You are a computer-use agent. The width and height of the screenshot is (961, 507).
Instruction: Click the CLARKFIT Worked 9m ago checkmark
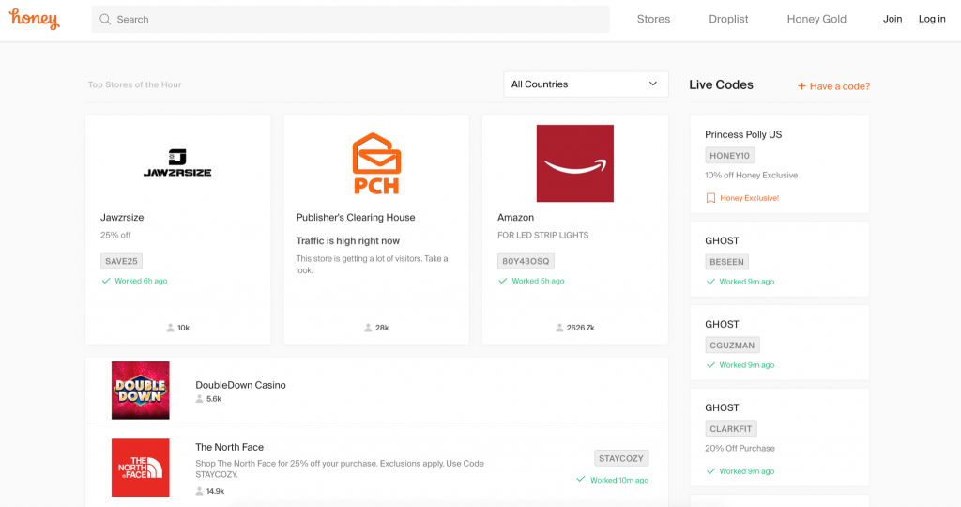tap(710, 470)
